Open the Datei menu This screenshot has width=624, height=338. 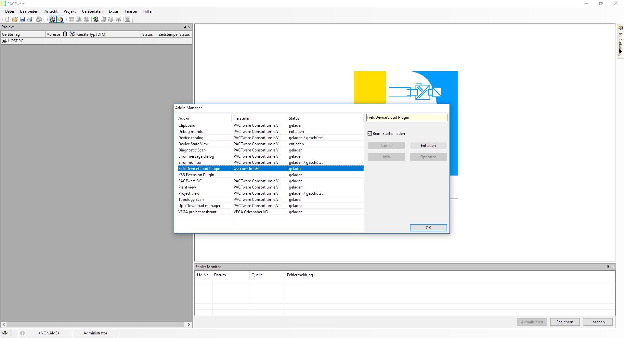[x=9, y=11]
